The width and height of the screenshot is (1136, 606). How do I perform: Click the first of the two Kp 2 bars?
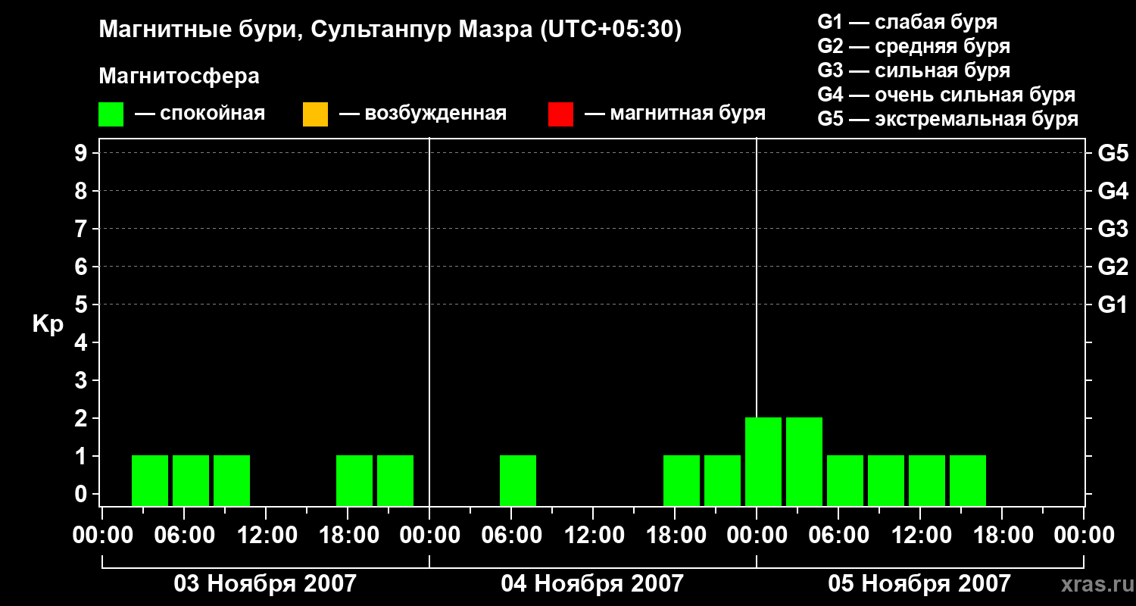(763, 461)
